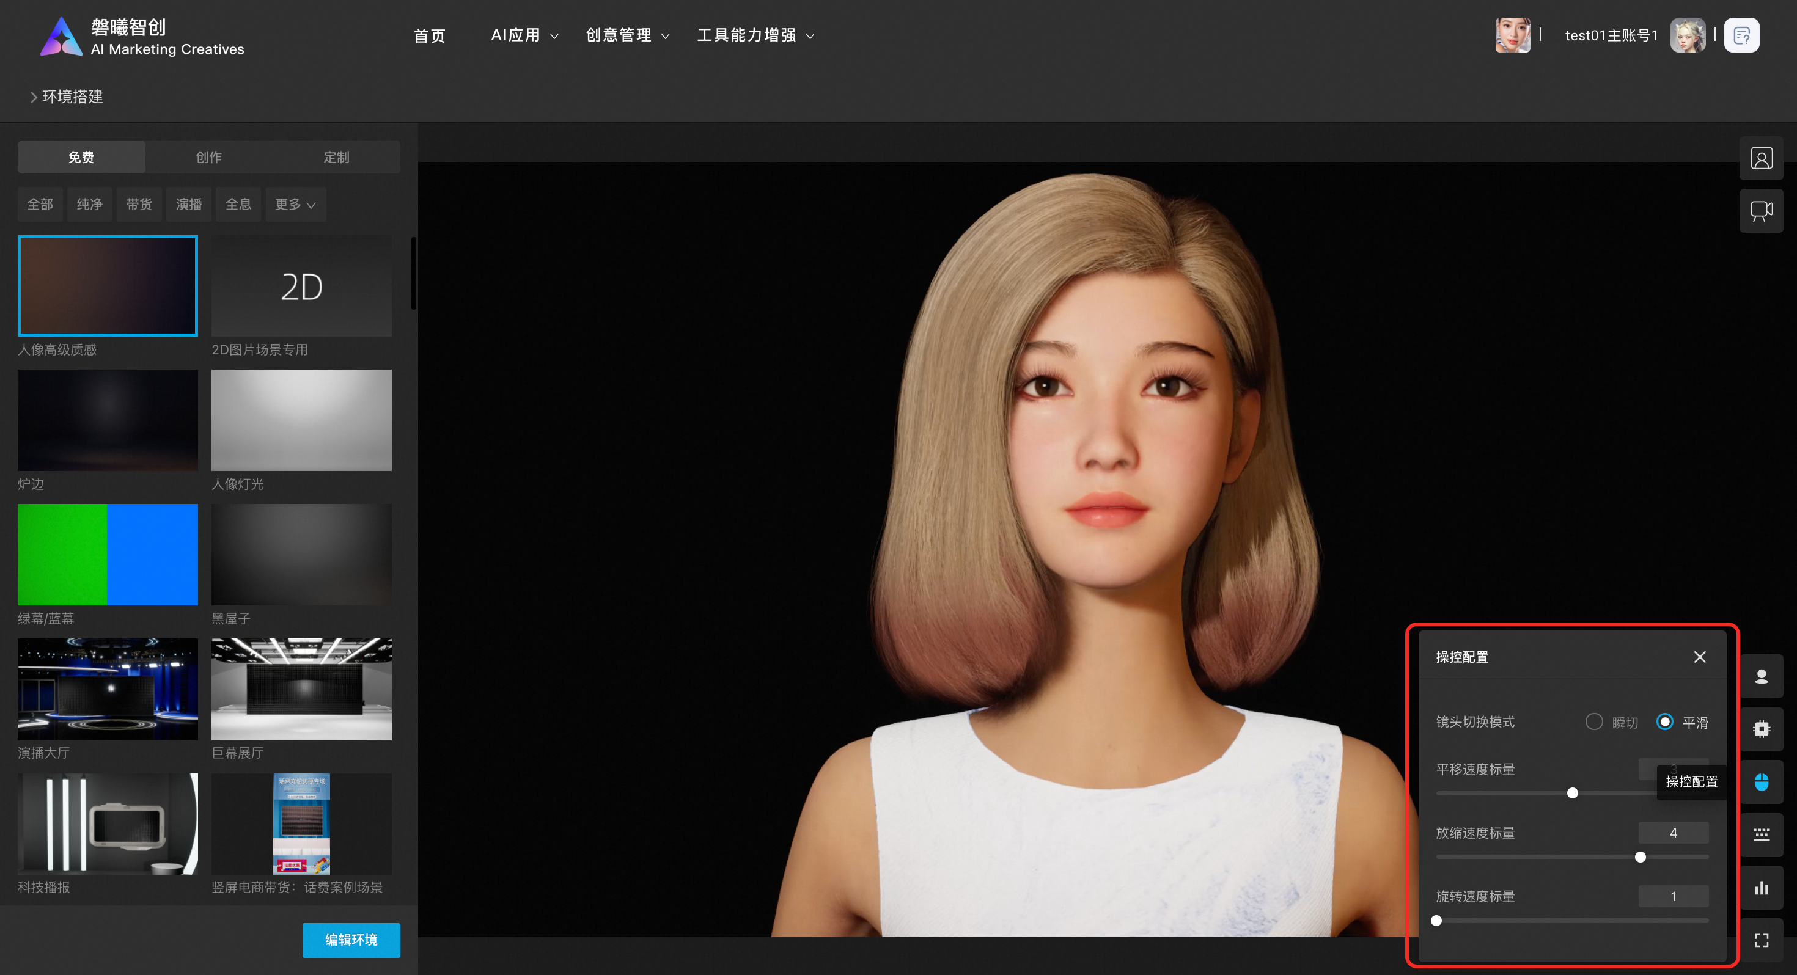Expand the 更多 category filter
Screen dimensions: 1797x975
point(295,204)
